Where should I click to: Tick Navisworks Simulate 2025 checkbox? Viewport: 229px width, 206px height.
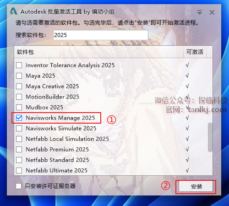pos(19,128)
